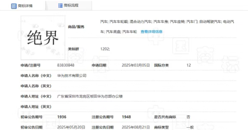The width and height of the screenshot is (248, 130).
Task: Click the 注册公告期号 label
Action: [103, 117]
